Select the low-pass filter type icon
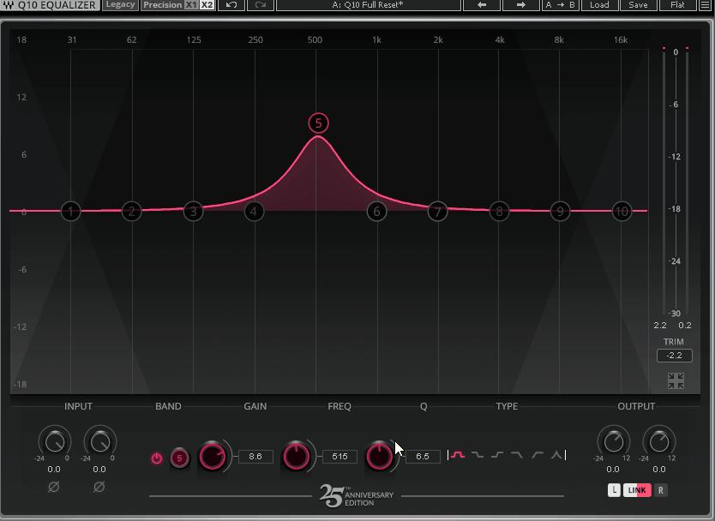The width and height of the screenshot is (715, 521). (516, 455)
